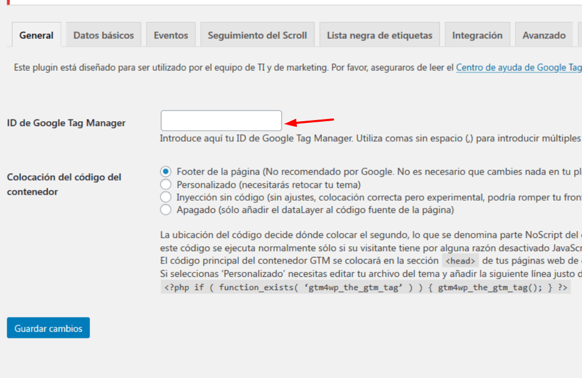Screen dimensions: 582x378
Task: Open the General tab
Action: click(36, 35)
